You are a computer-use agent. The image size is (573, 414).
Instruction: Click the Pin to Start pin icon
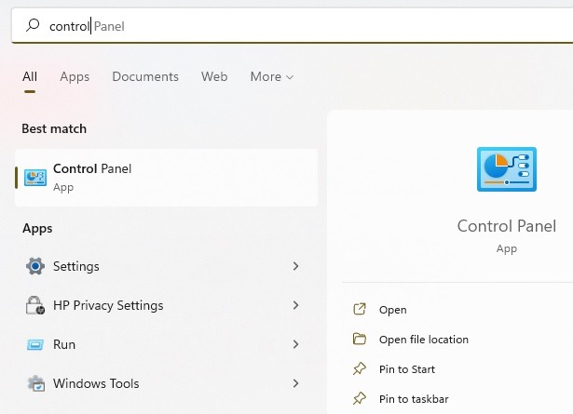(x=360, y=368)
